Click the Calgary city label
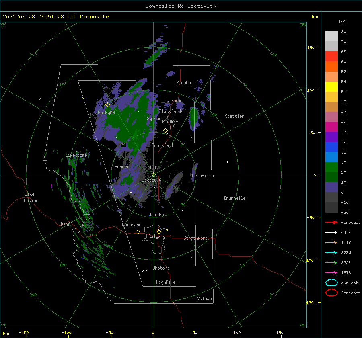 coord(157,236)
